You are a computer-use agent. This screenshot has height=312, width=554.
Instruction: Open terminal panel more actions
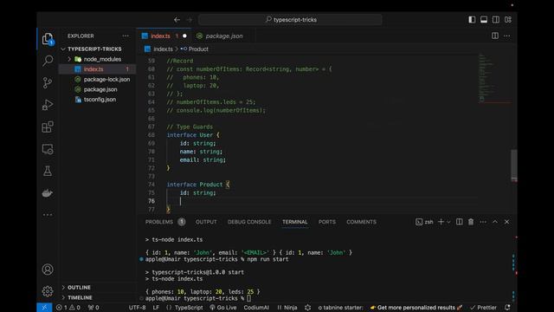click(483, 222)
